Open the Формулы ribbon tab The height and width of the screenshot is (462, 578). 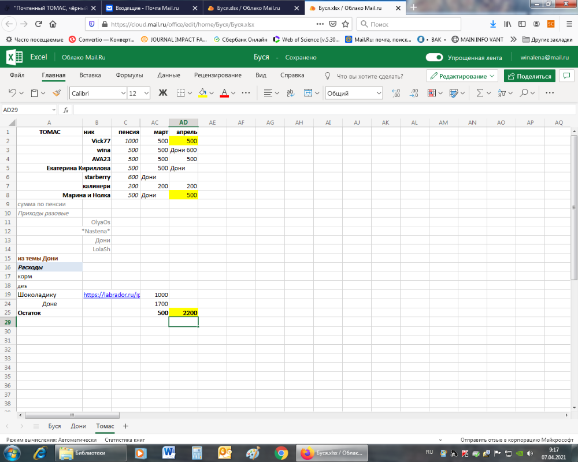pos(129,76)
